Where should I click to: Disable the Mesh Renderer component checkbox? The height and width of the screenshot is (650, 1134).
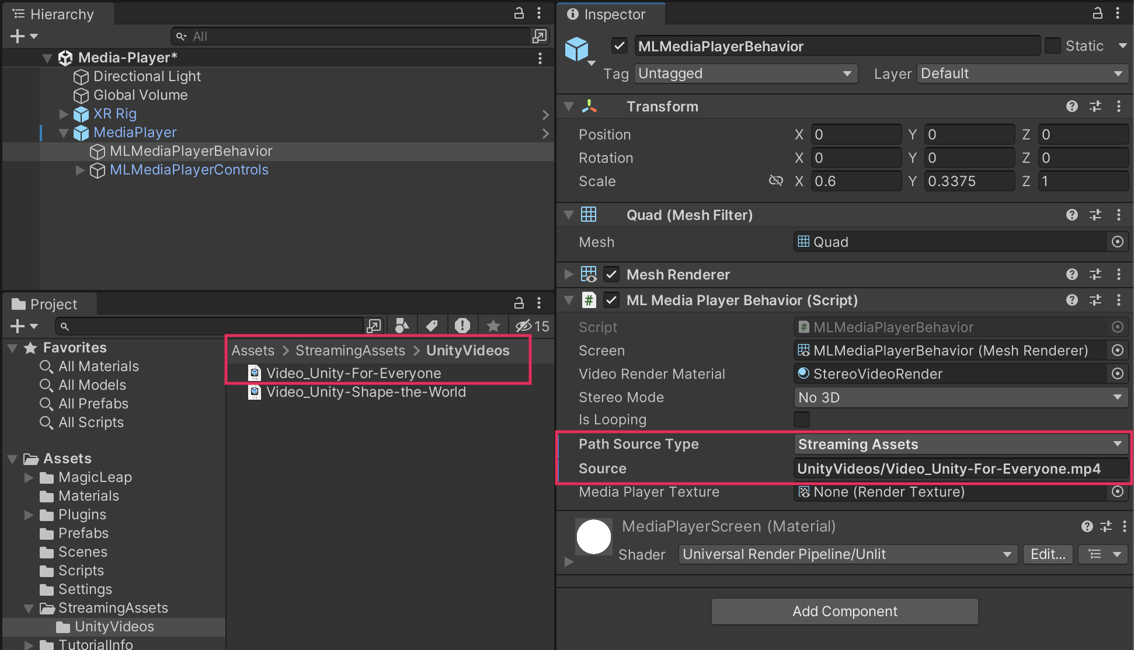click(611, 274)
